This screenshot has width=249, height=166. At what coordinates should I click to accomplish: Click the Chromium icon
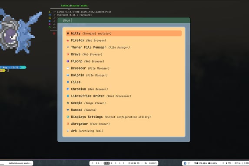[x=68, y=89]
